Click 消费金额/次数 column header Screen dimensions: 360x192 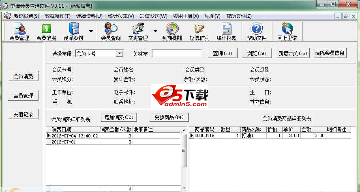116,129
